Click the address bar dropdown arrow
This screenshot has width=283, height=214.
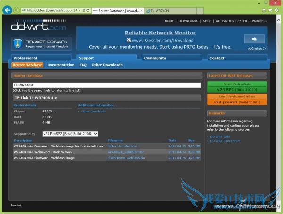79,10
